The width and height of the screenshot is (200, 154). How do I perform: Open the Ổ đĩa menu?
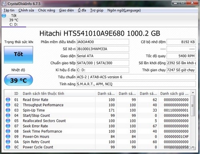(82, 10)
